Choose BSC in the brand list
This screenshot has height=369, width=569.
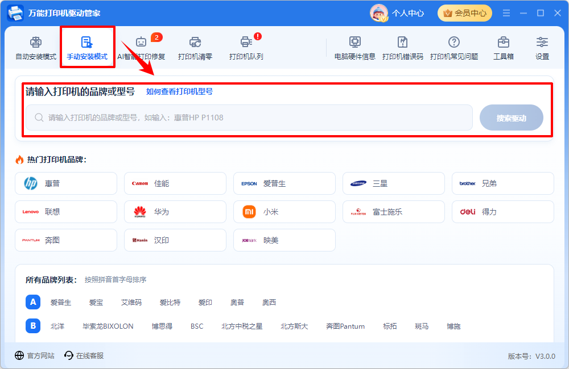tap(197, 326)
